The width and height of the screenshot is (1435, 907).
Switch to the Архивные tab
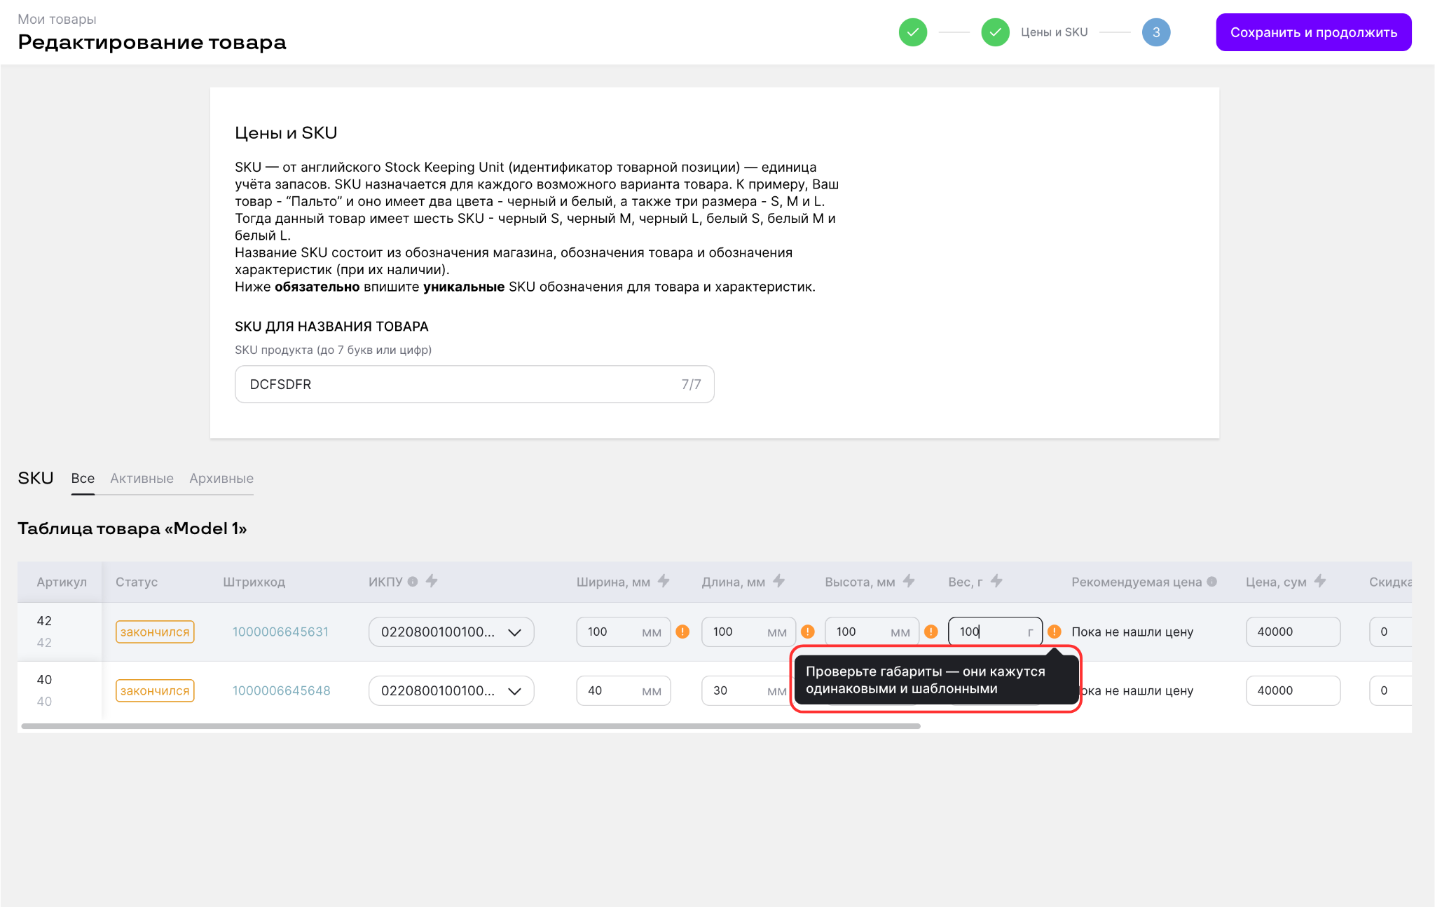[221, 479]
